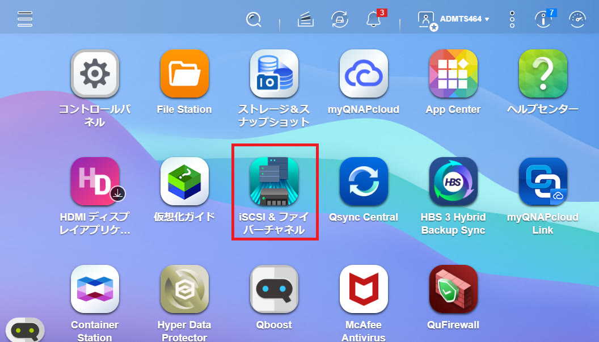Open the background tasks icon
Viewport: 599px width, 342px height.
306,19
